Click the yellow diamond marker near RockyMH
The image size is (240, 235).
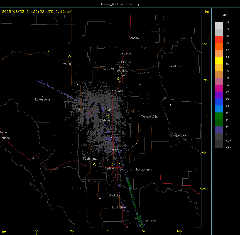[69, 57]
